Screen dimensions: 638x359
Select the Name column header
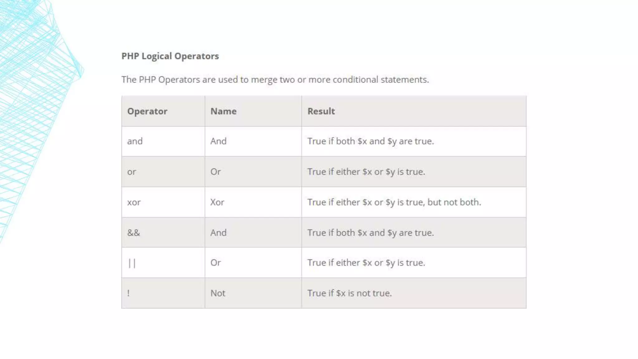253,111
